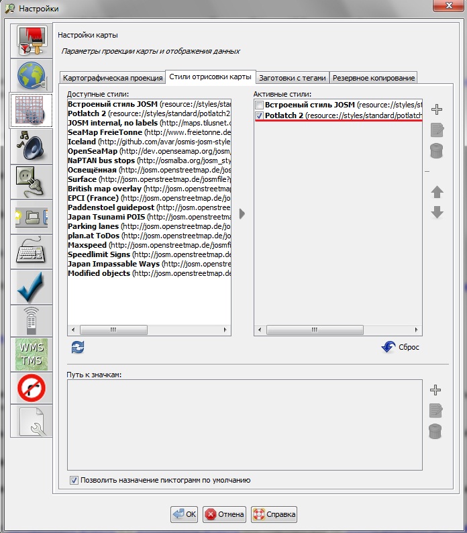
Task: Select Japan Tsunami POIS style
Action: [x=149, y=217]
